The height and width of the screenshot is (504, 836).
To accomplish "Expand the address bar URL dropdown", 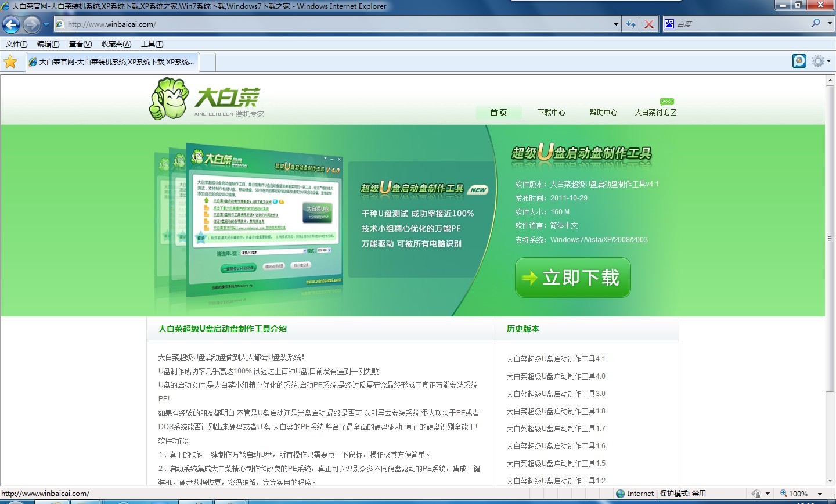I will click(x=616, y=24).
